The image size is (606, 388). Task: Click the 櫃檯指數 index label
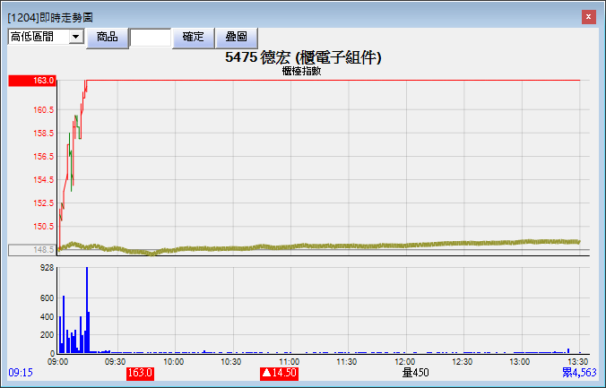301,71
